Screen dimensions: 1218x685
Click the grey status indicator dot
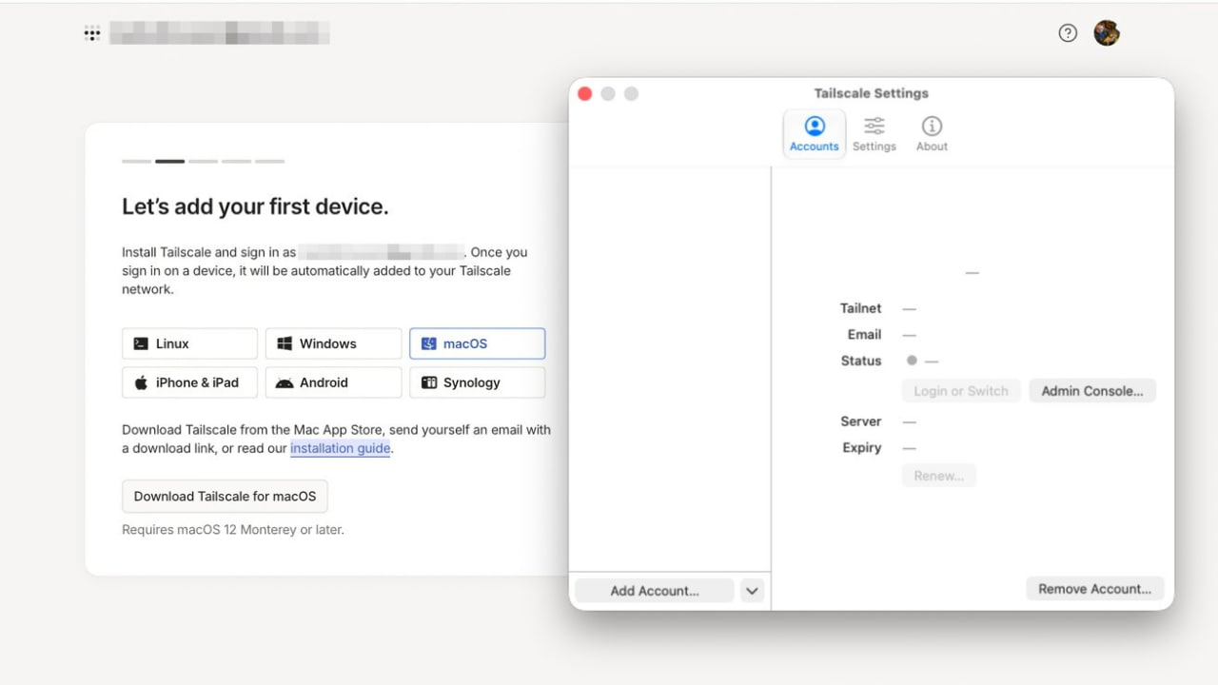[912, 361]
